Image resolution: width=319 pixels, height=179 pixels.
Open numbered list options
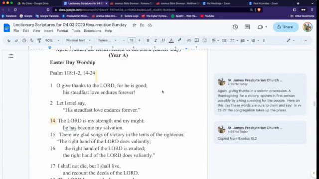click(x=255, y=40)
